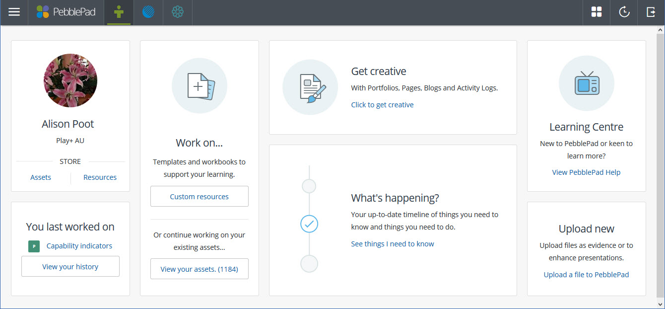Image resolution: width=665 pixels, height=309 pixels.
Task: Click the Get creative paintbrush icon
Action: [x=310, y=87]
